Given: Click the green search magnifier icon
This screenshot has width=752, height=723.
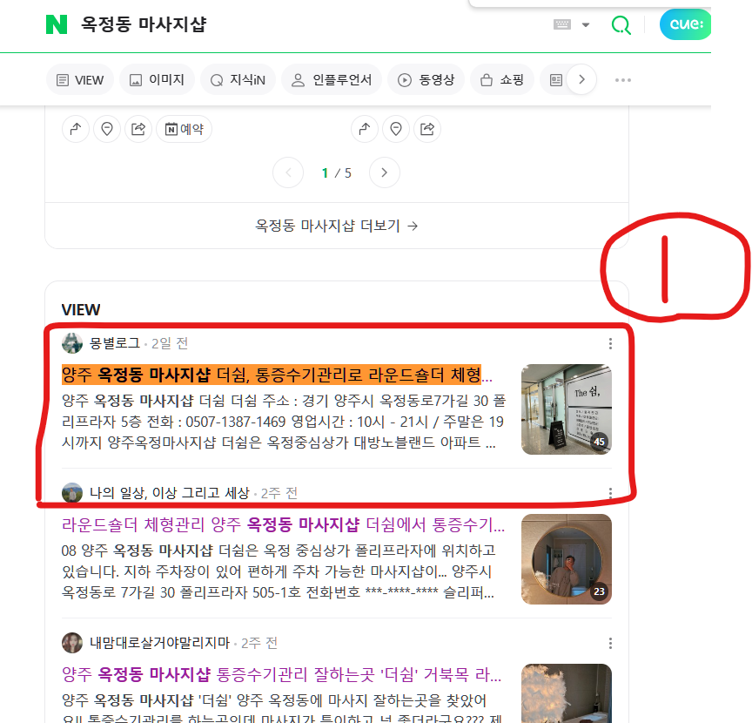Looking at the screenshot, I should click(x=621, y=24).
